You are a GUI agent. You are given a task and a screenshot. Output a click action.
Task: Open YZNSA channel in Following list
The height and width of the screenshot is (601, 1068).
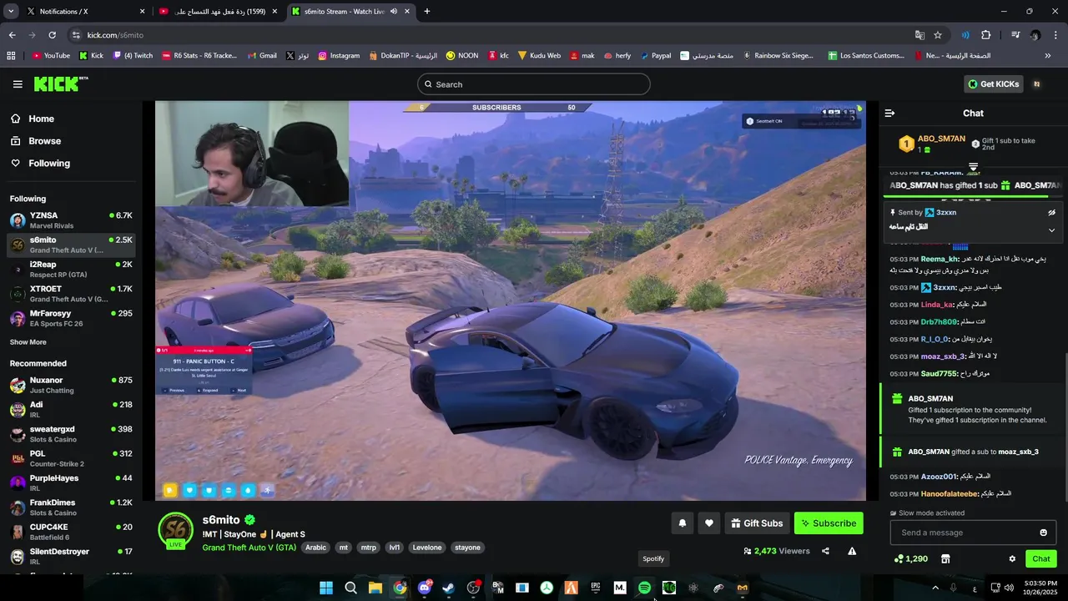click(71, 220)
